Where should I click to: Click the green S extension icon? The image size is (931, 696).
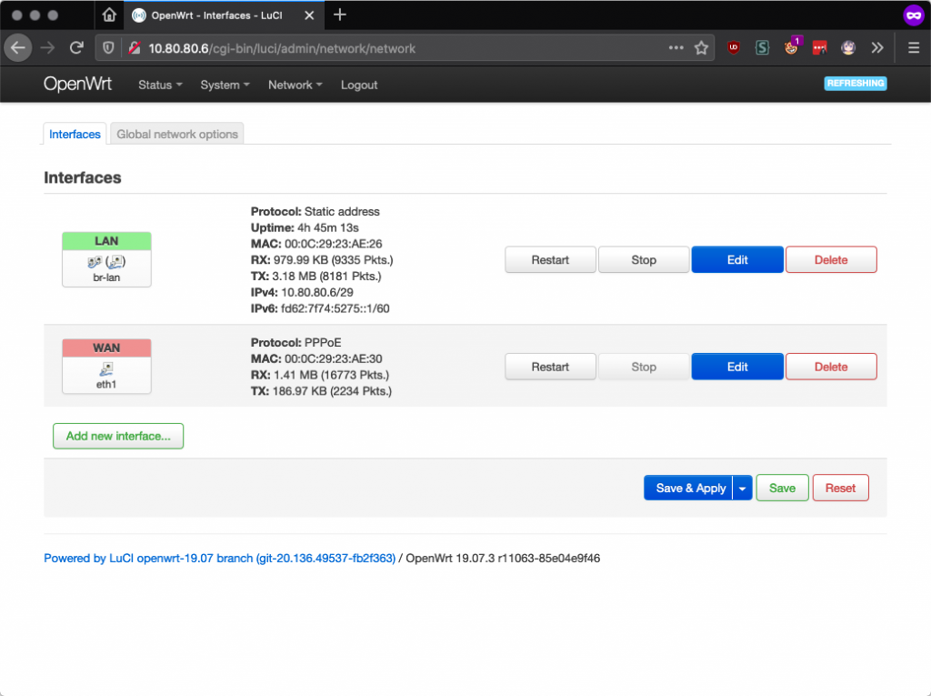[763, 48]
